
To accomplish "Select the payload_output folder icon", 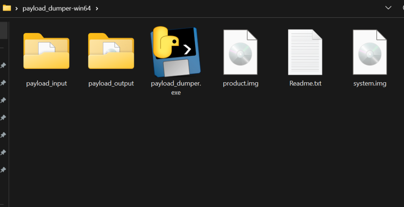I will pos(111,52).
